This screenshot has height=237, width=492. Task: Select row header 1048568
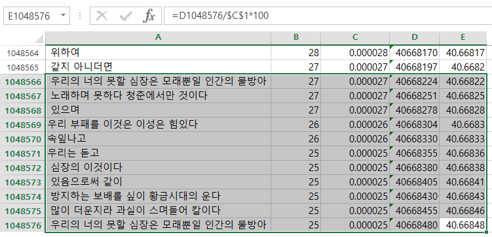click(x=22, y=110)
